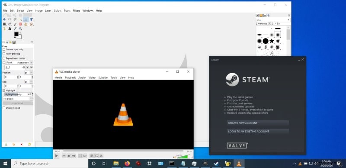
Task: Open GIMP Layer menu
Action: [48, 11]
